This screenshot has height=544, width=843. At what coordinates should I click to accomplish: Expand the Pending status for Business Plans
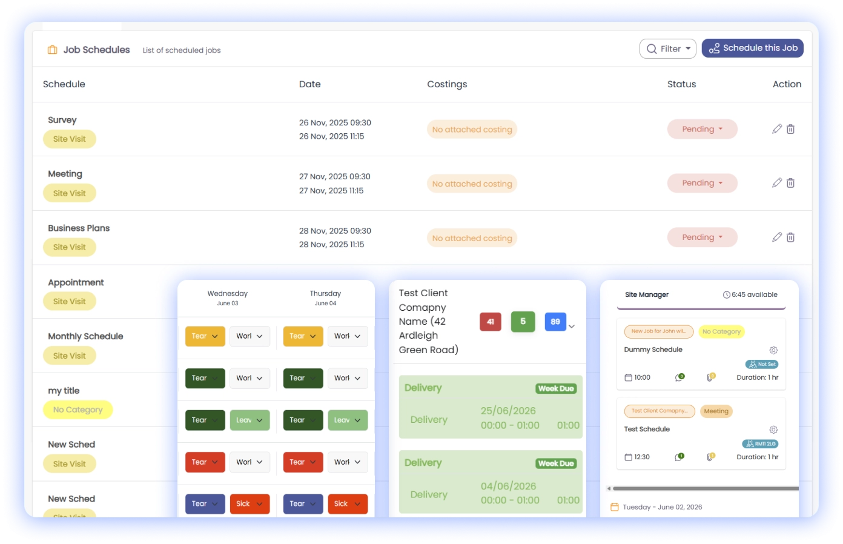coord(702,237)
